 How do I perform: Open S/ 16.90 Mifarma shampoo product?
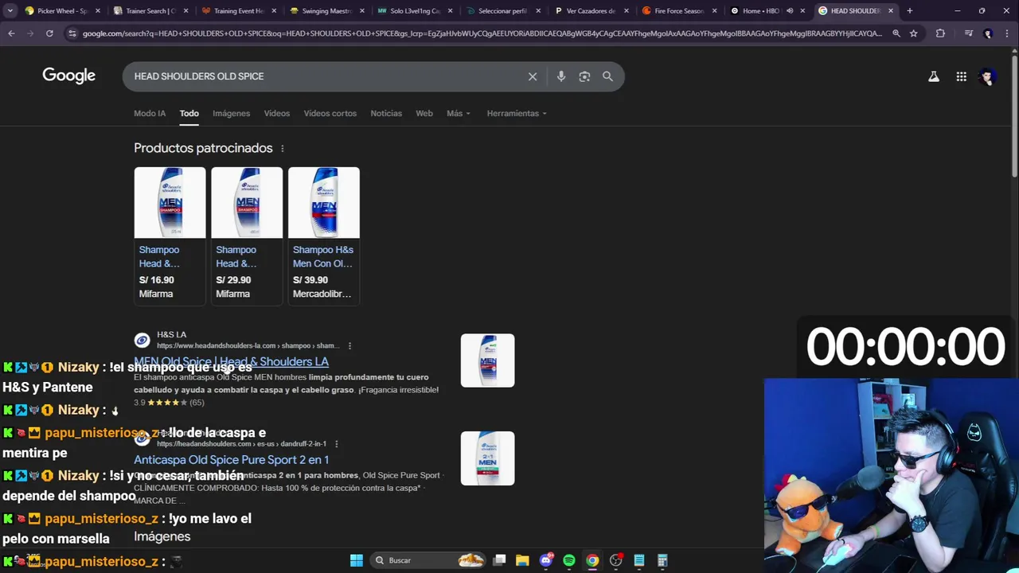[170, 235]
